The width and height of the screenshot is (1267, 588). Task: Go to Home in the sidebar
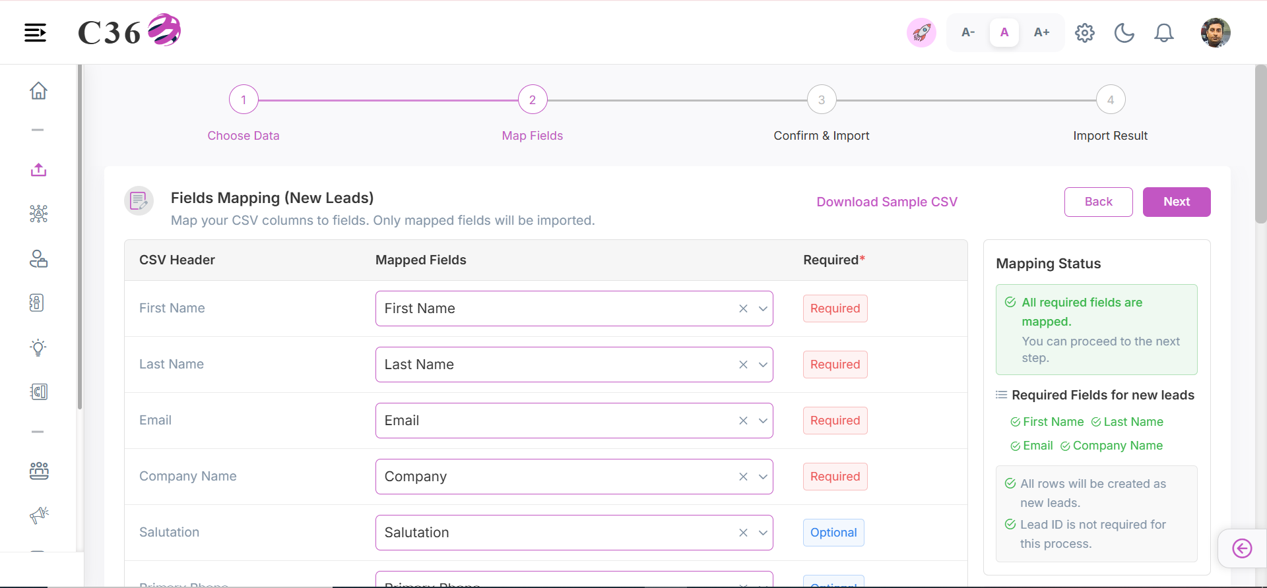[38, 90]
